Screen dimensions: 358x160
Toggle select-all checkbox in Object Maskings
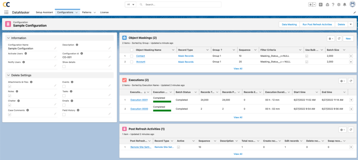131,50
